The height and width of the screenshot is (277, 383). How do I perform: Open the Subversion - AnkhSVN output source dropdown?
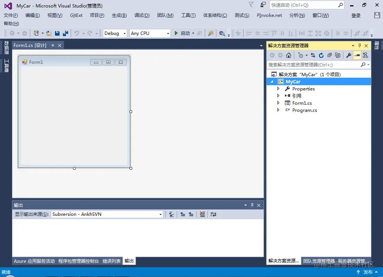(161, 214)
